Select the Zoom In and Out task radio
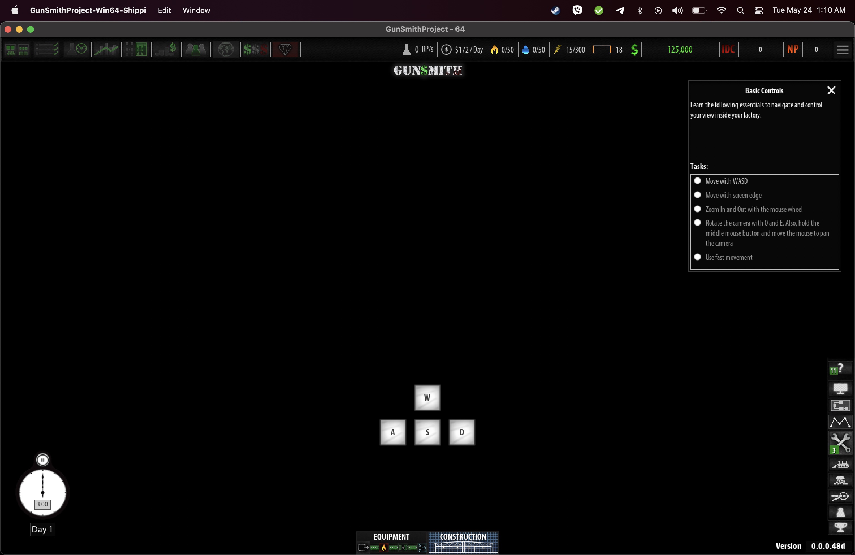The image size is (855, 555). 697,209
